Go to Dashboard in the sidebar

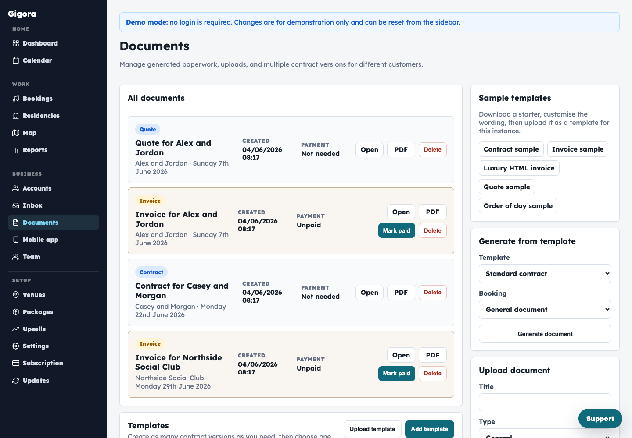pos(54,43)
